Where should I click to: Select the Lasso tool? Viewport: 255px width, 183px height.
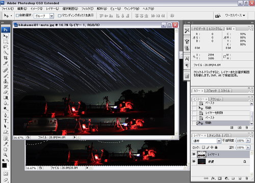coord(6,47)
